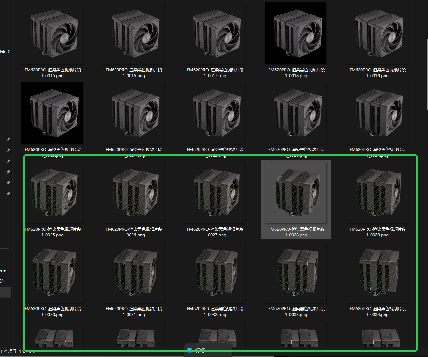The image size is (428, 357).
Task: Click file name ending '1_0034.png'
Action: tap(377, 312)
